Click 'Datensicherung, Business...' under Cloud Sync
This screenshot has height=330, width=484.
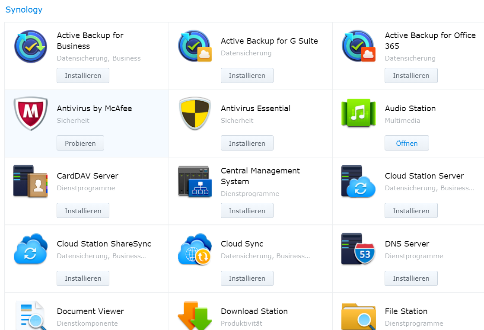[x=265, y=256]
